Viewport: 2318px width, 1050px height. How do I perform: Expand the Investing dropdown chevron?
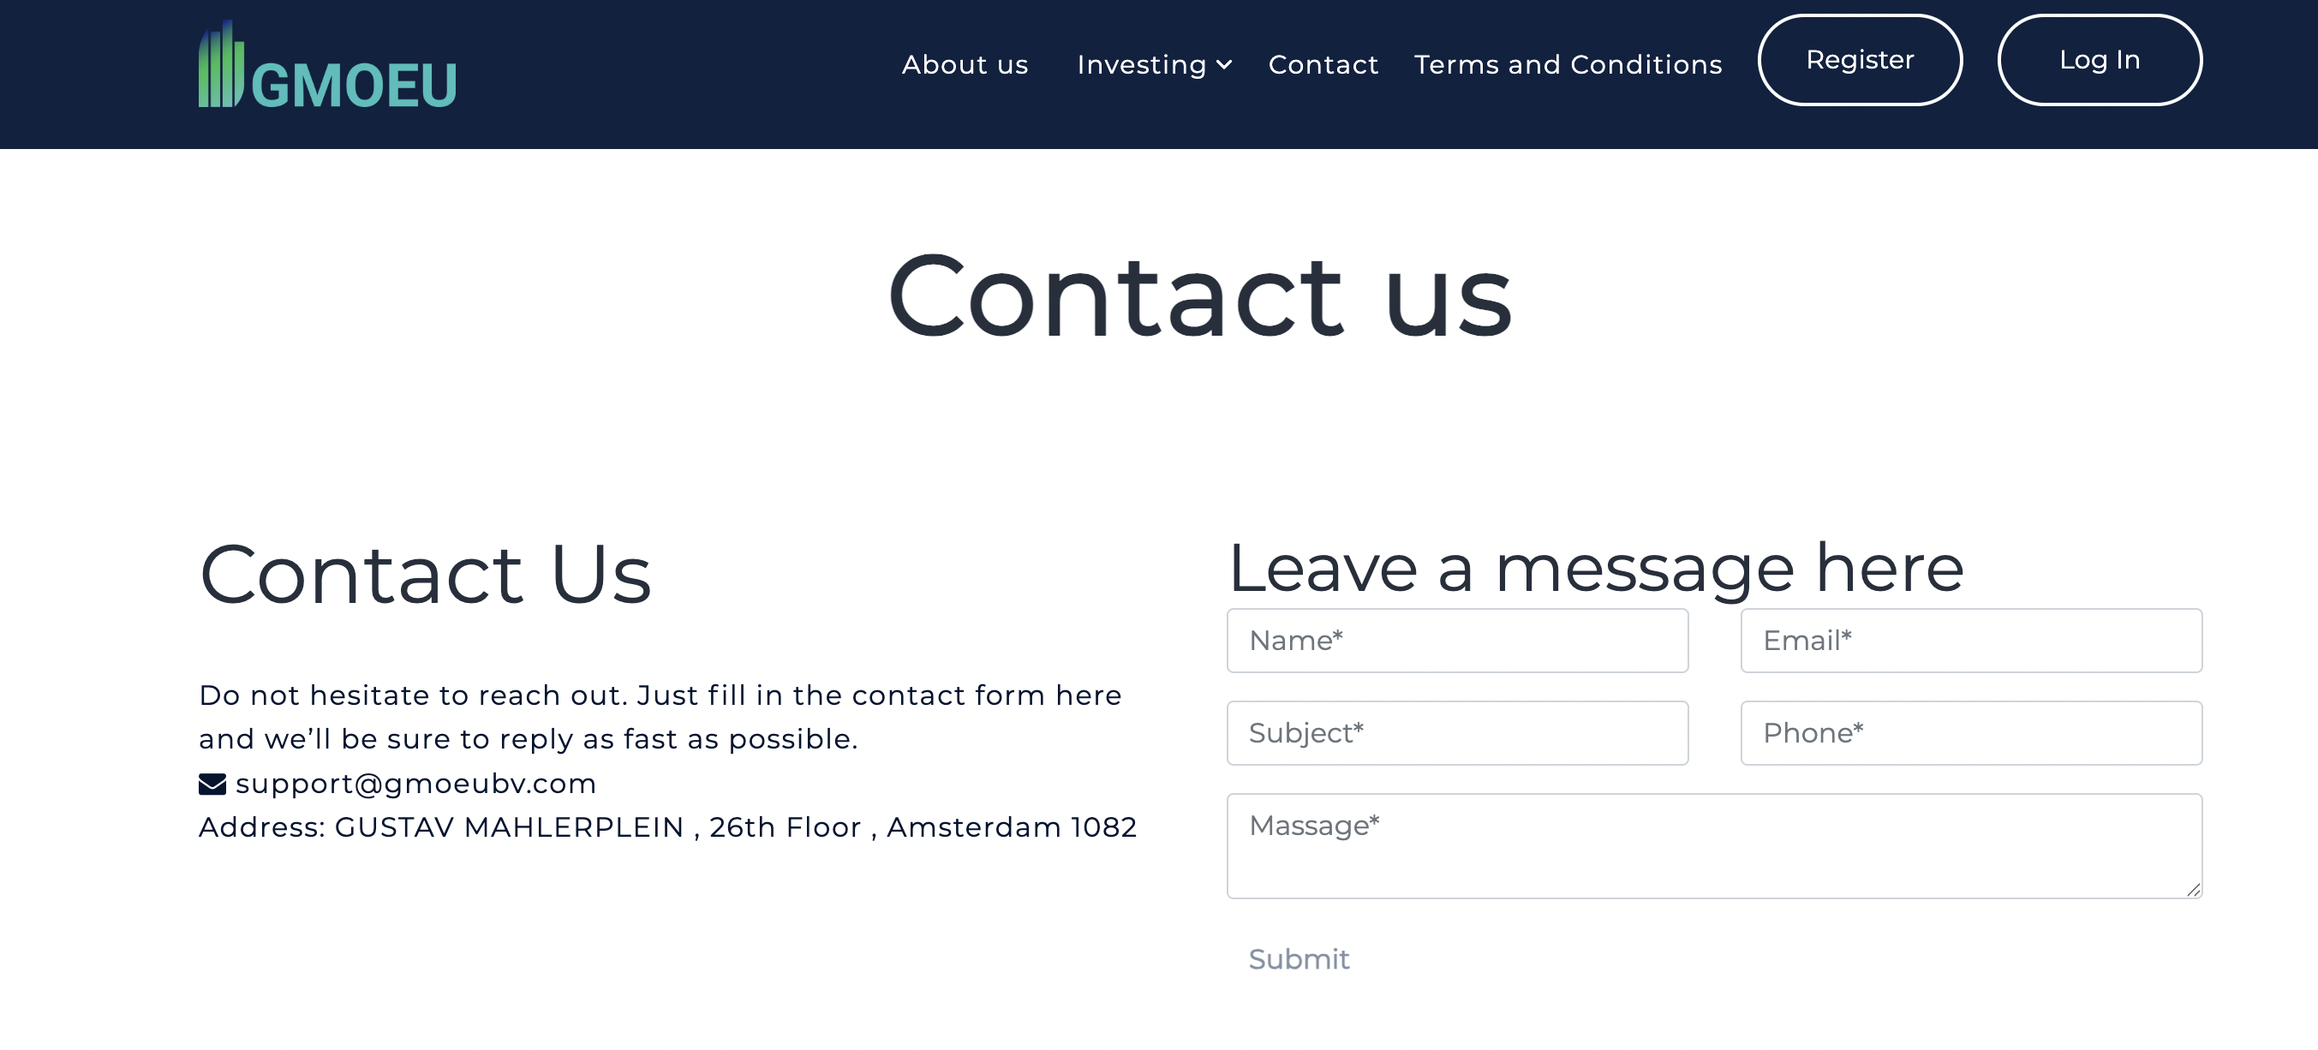coord(1224,65)
